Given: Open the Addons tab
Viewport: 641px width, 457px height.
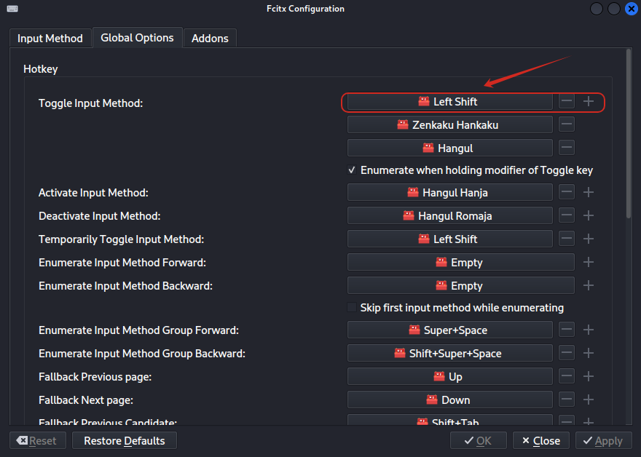Looking at the screenshot, I should coord(210,39).
